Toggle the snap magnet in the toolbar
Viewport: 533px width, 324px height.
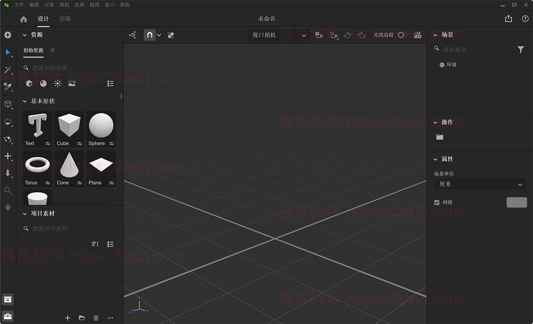(149, 35)
